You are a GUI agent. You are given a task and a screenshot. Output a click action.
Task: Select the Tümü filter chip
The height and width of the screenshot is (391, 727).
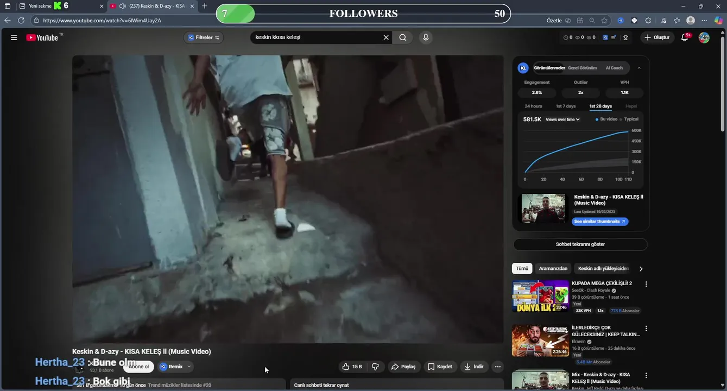522,269
